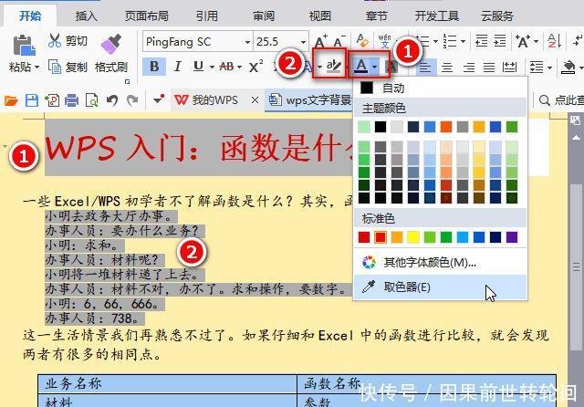This screenshot has width=584, height=407.
Task: Toggle Italic formatting
Action: [x=178, y=67]
